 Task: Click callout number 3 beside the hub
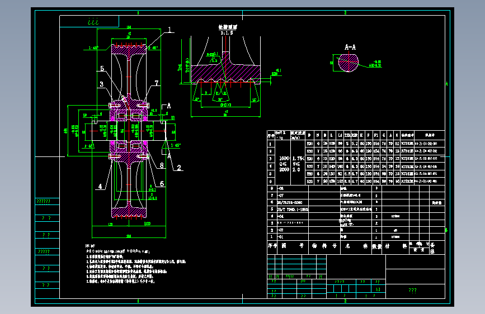[101, 84]
